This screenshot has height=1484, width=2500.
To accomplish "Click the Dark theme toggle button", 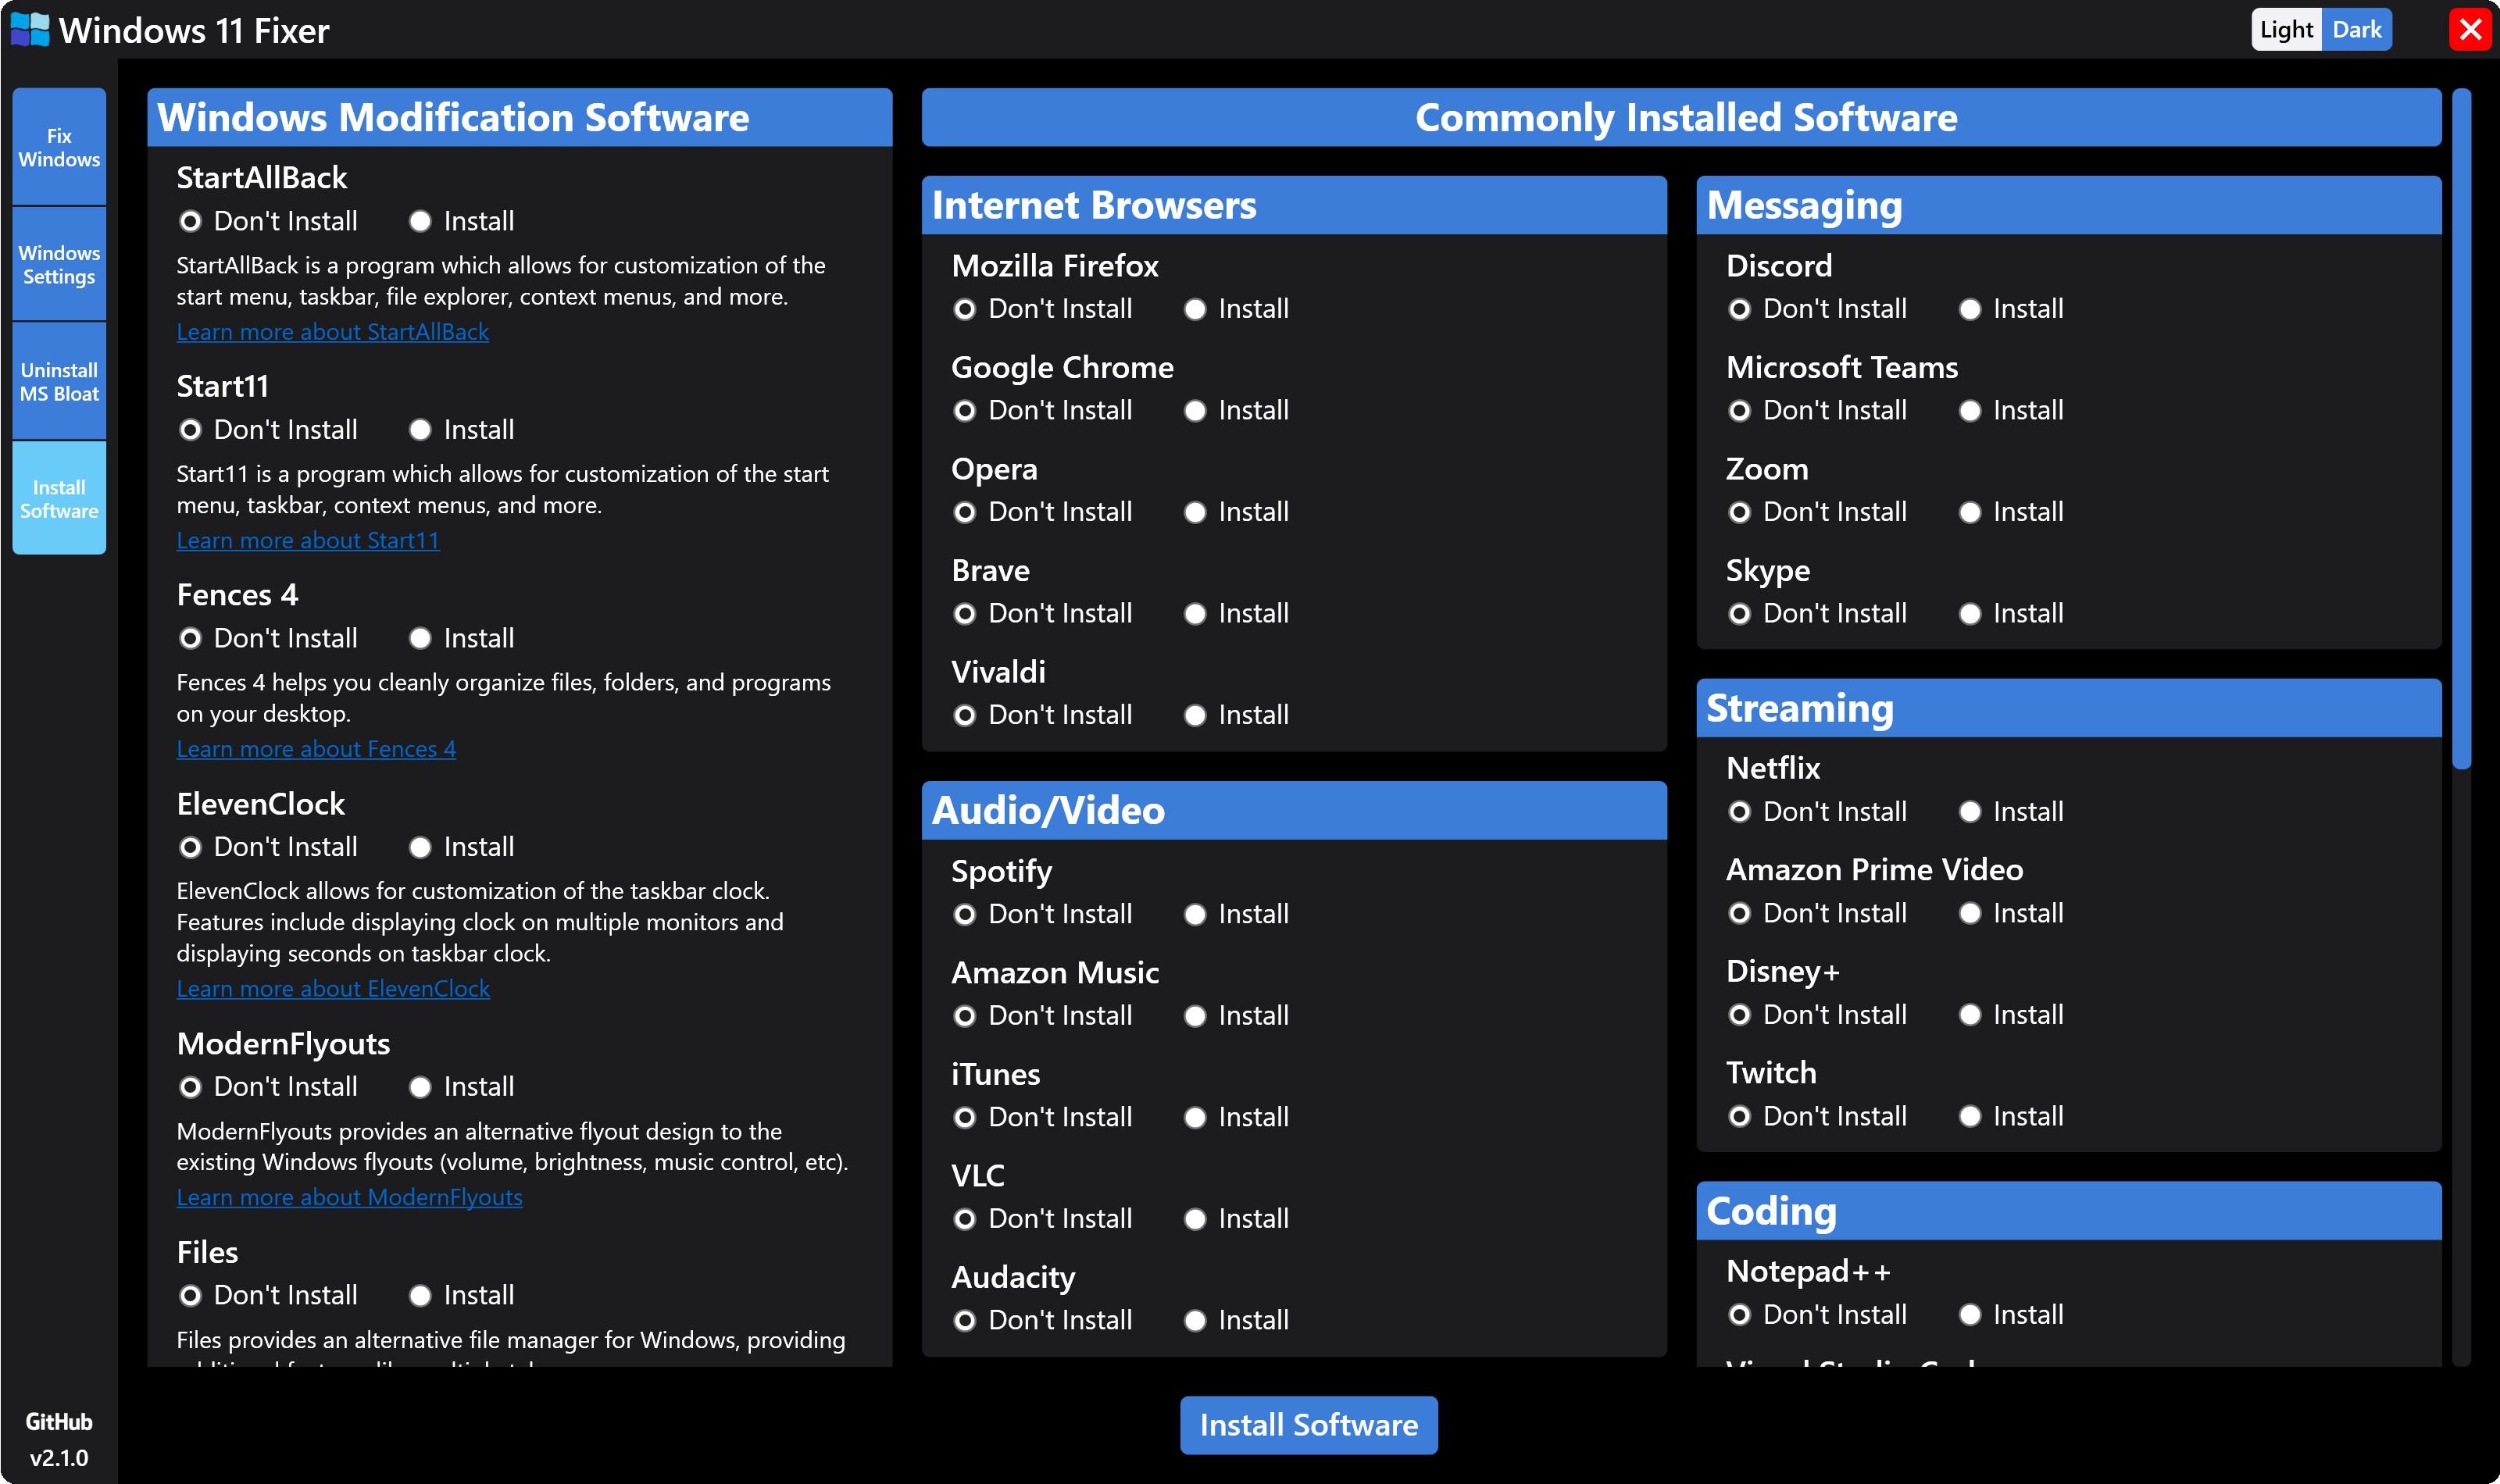I will 2359,30.
